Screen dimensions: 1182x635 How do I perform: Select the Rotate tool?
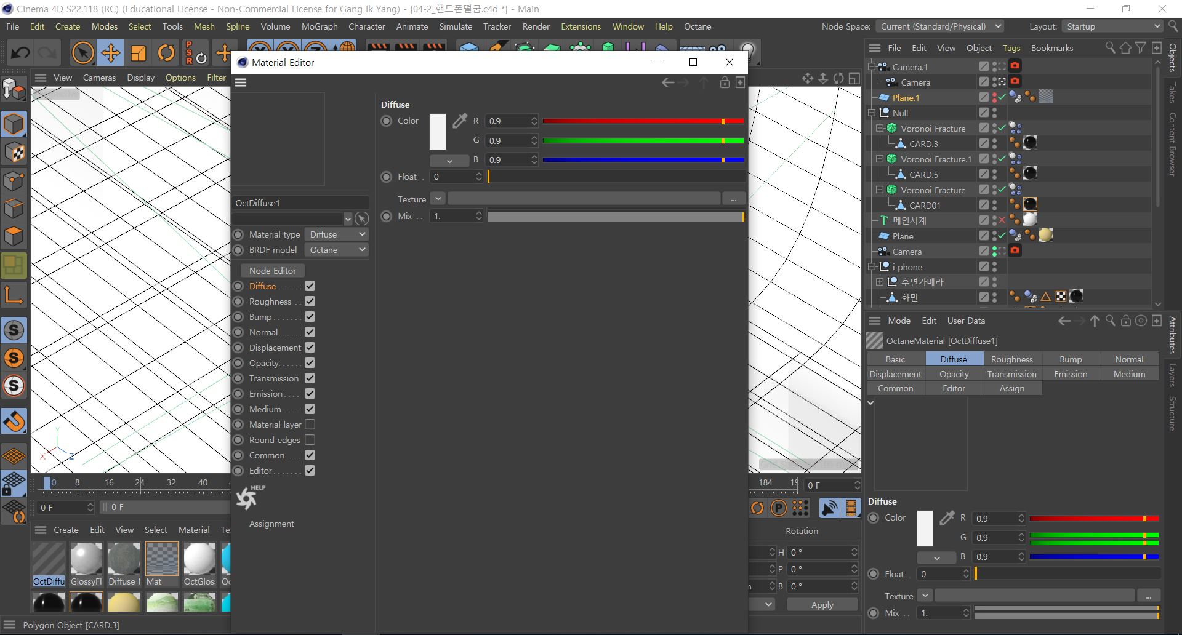166,53
